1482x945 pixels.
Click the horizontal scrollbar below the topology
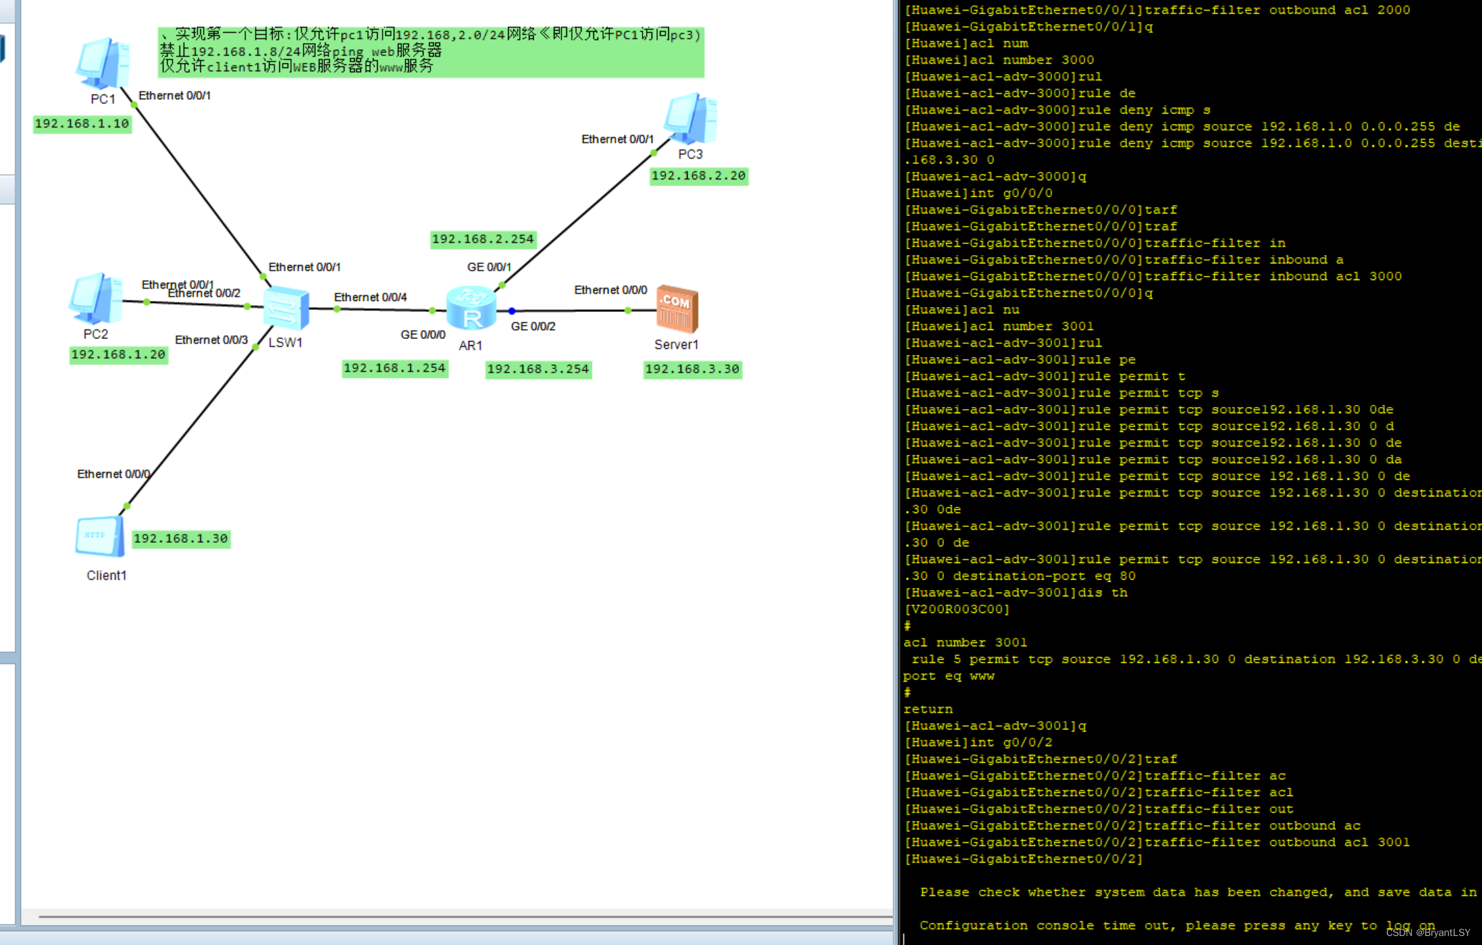click(464, 917)
